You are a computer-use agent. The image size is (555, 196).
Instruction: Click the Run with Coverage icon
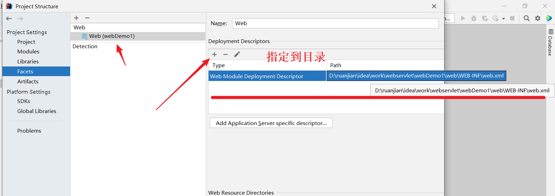[485, 18]
